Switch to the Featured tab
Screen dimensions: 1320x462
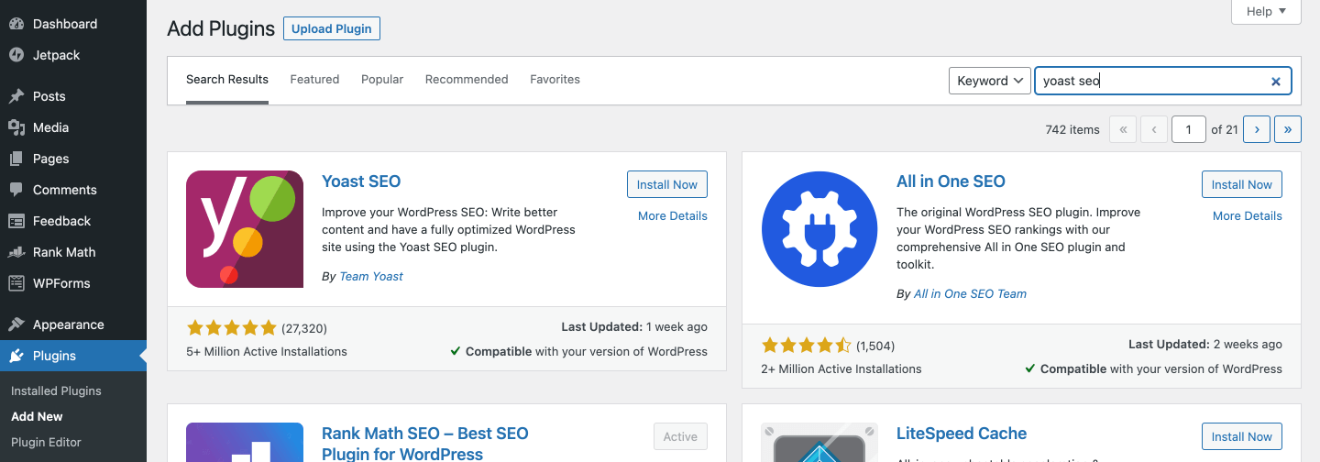314,80
